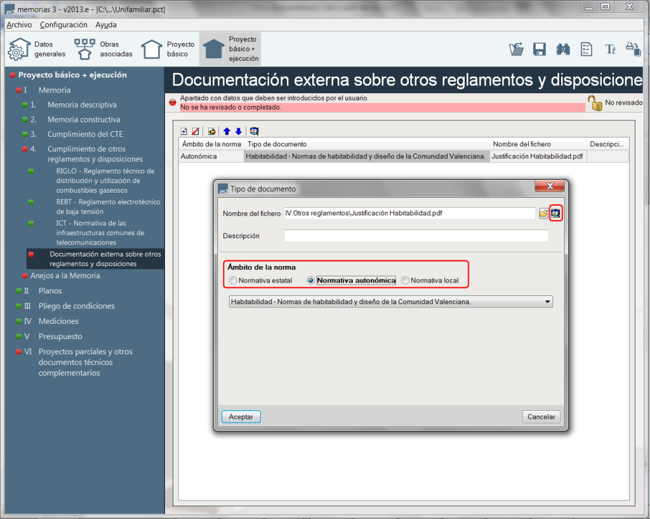Viewport: 650px width, 519px height.
Task: Click the No revisado padlock icon
Action: (595, 103)
